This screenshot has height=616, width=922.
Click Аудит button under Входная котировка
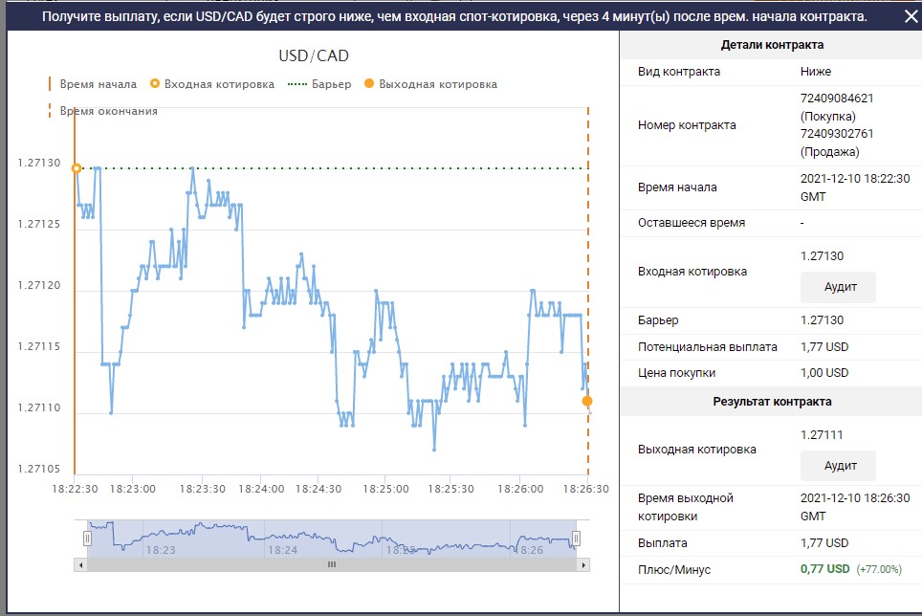point(838,287)
